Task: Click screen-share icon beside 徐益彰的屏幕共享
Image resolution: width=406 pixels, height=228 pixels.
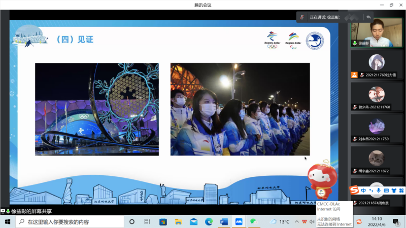Action: pos(3,211)
